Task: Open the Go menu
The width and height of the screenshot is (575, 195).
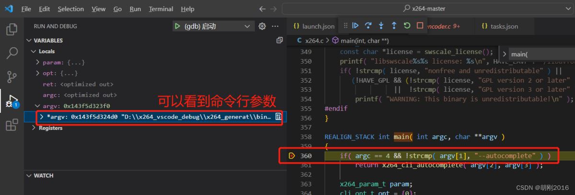Action: point(118,9)
